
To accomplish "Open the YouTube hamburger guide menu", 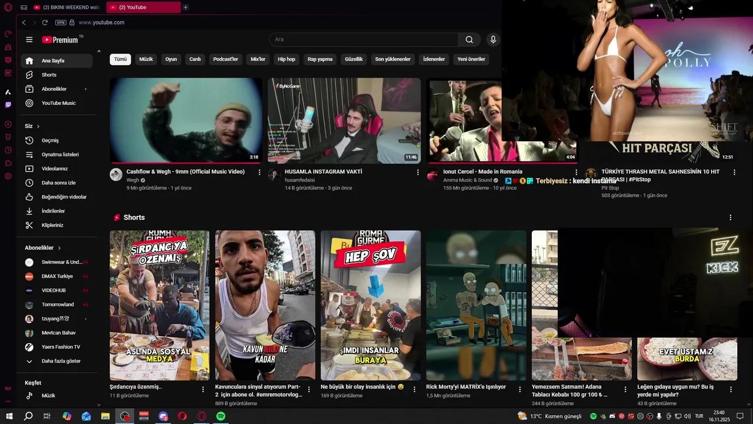I will pyautogui.click(x=29, y=39).
